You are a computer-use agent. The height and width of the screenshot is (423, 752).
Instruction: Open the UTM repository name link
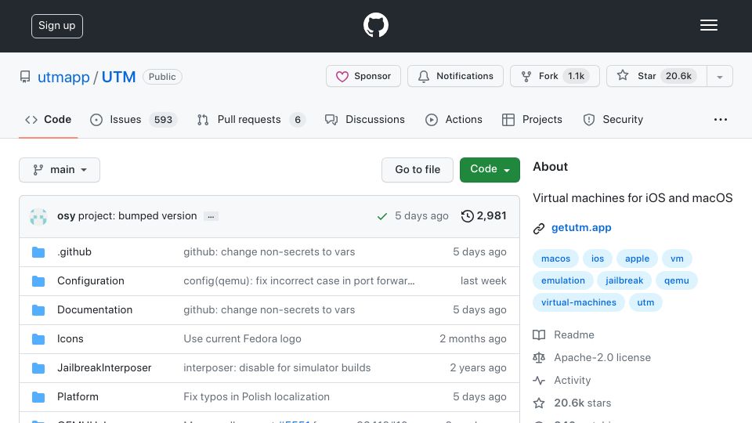[118, 77]
